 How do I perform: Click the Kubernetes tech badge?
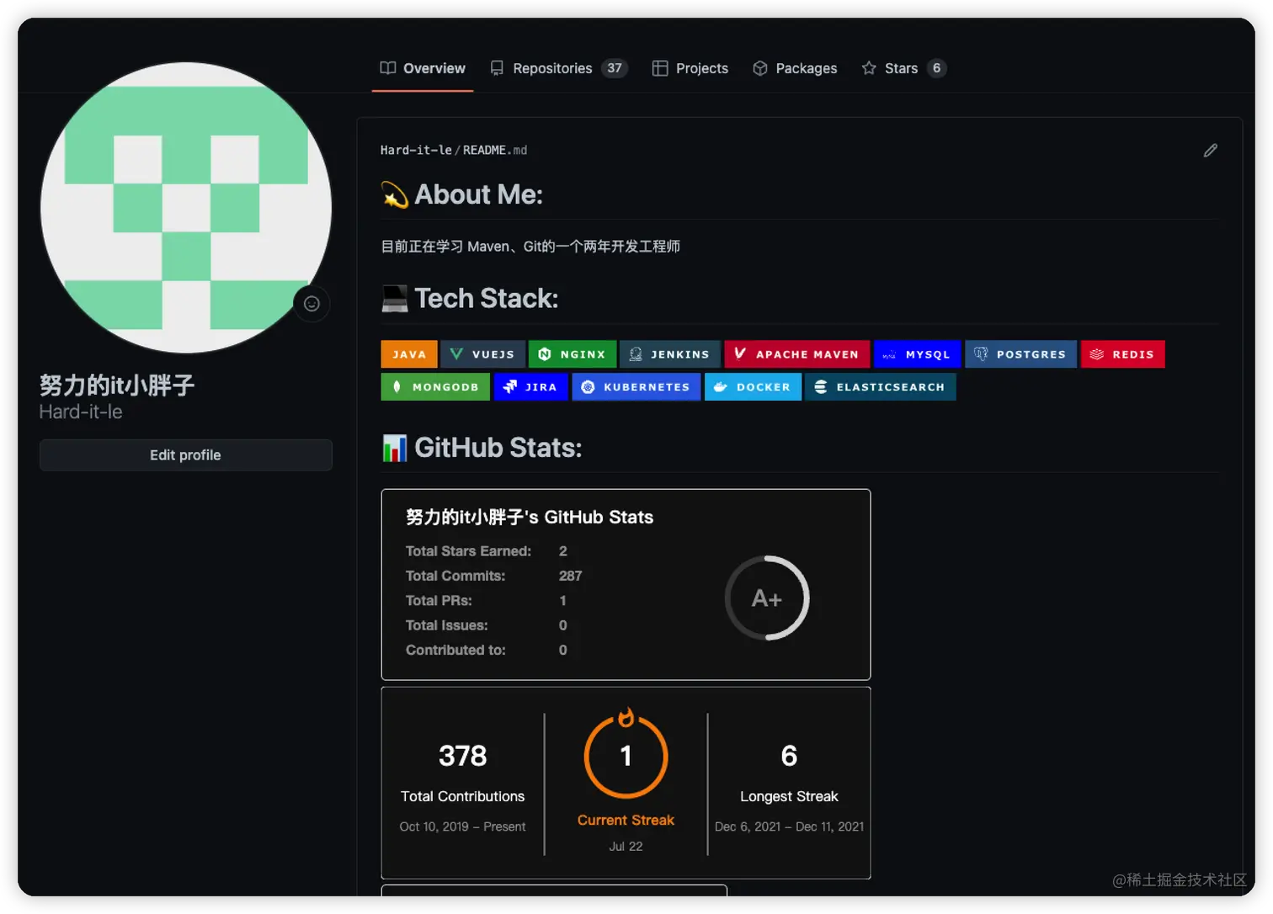(x=636, y=387)
